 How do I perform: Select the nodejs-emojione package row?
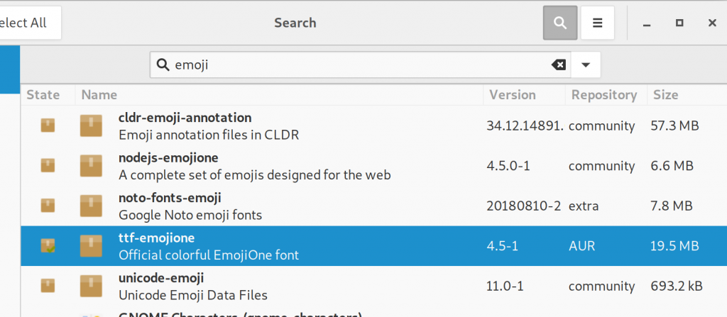(373, 166)
